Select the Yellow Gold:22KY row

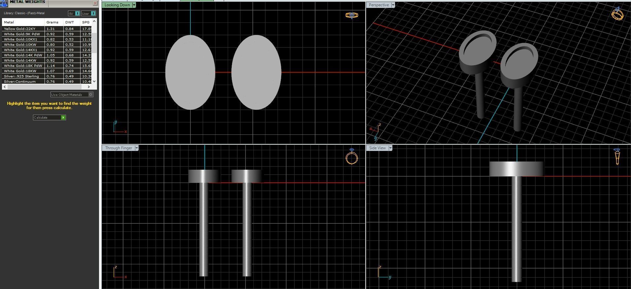[x=47, y=29]
